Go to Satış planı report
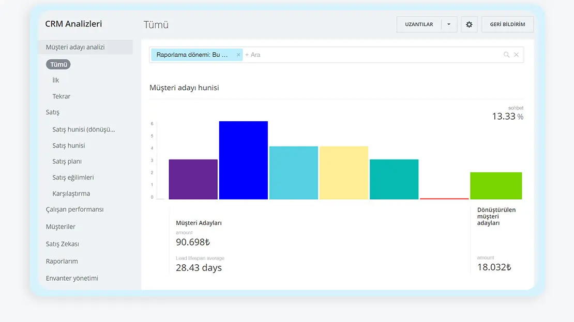The image size is (574, 322). (x=67, y=162)
